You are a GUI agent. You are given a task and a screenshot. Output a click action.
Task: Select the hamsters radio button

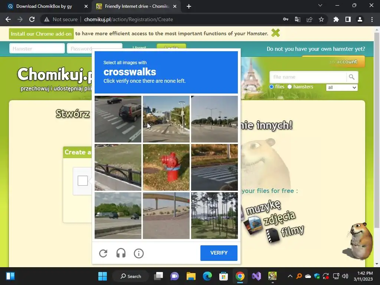click(x=289, y=87)
